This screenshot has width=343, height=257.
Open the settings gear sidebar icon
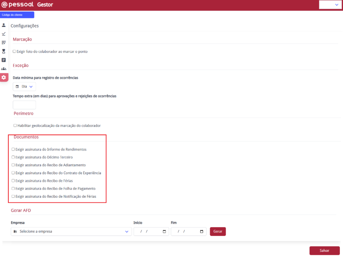[x=4, y=78]
